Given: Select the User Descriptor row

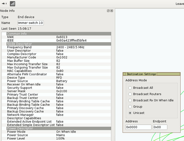Looking at the screenshot, I should tap(56, 50).
